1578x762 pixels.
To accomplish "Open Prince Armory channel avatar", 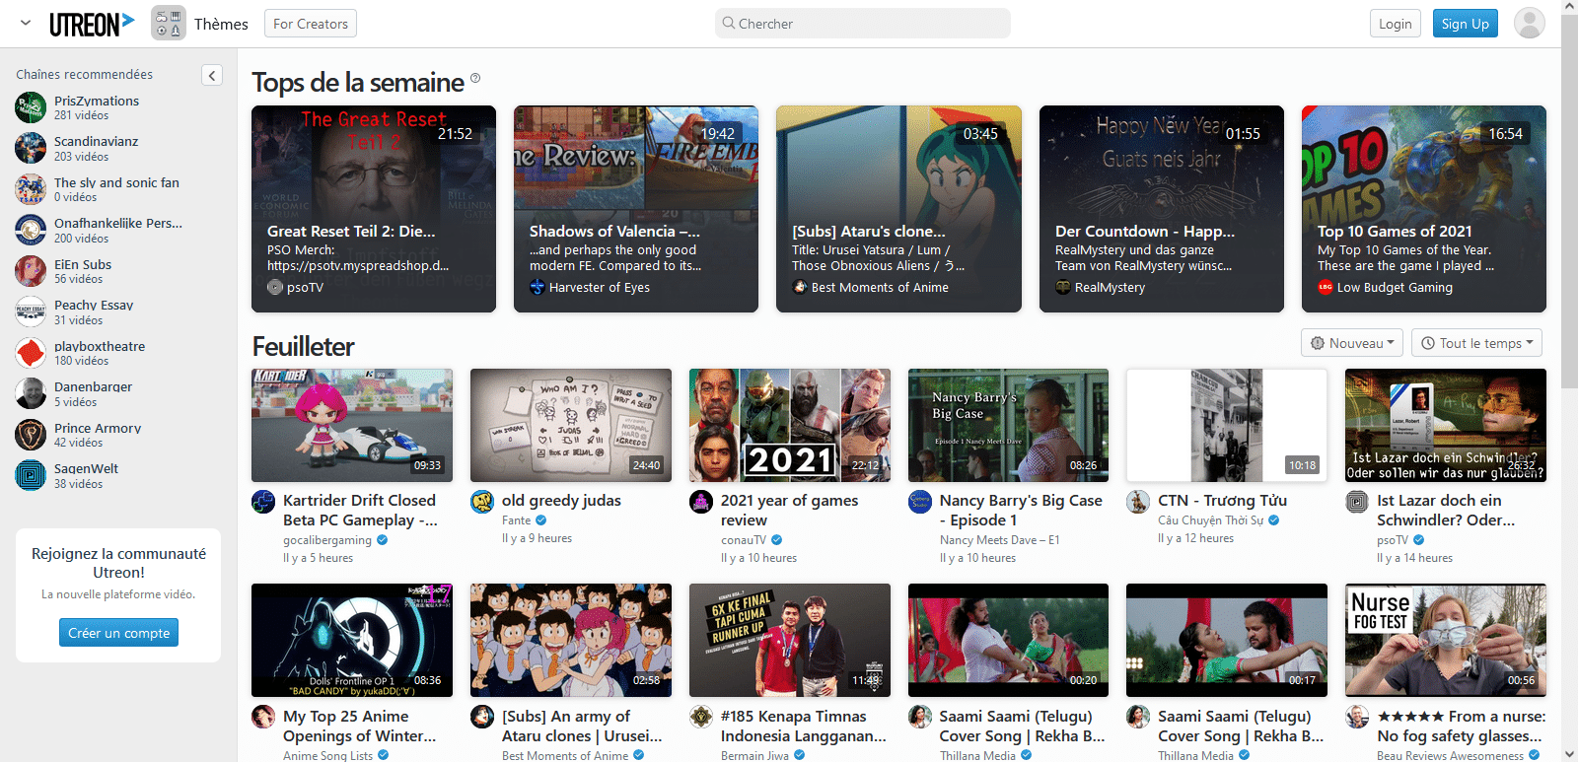I will tap(31, 435).
